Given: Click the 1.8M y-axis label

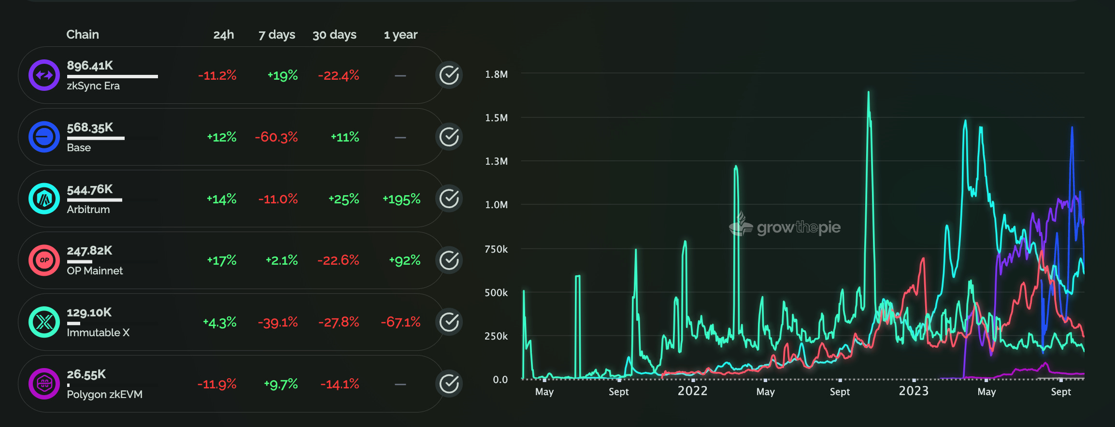Looking at the screenshot, I should coord(497,74).
